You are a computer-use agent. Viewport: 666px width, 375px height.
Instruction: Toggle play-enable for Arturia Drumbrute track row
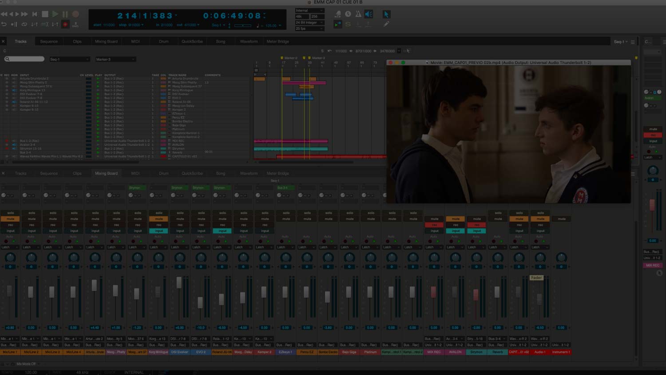pyautogui.click(x=98, y=79)
